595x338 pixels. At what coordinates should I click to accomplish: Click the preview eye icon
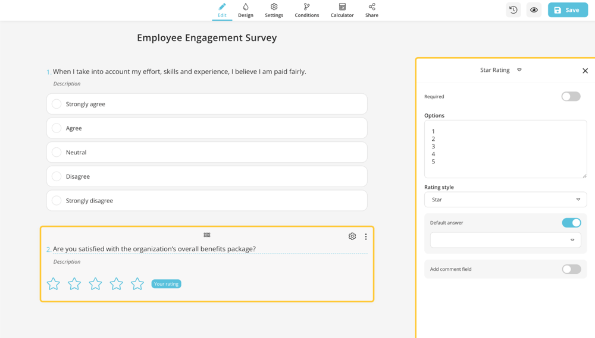(534, 10)
